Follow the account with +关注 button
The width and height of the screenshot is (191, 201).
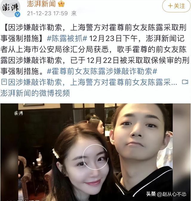[176, 6]
